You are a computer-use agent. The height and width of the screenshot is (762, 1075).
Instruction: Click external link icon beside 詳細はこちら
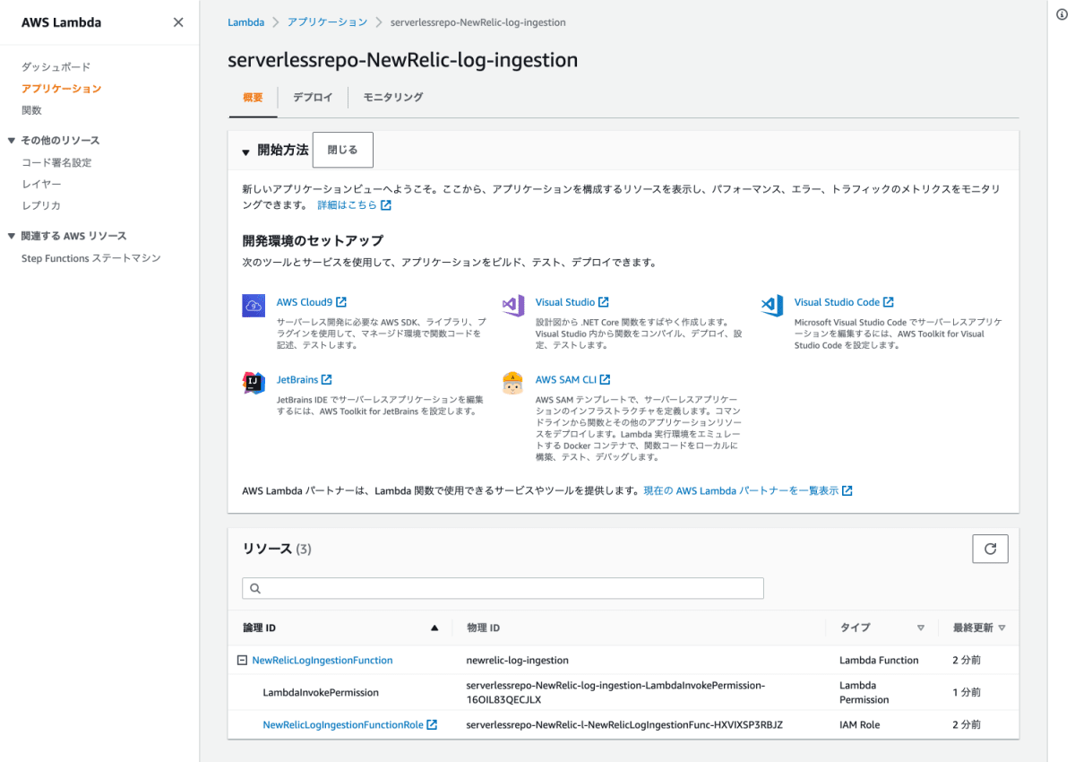tap(386, 205)
